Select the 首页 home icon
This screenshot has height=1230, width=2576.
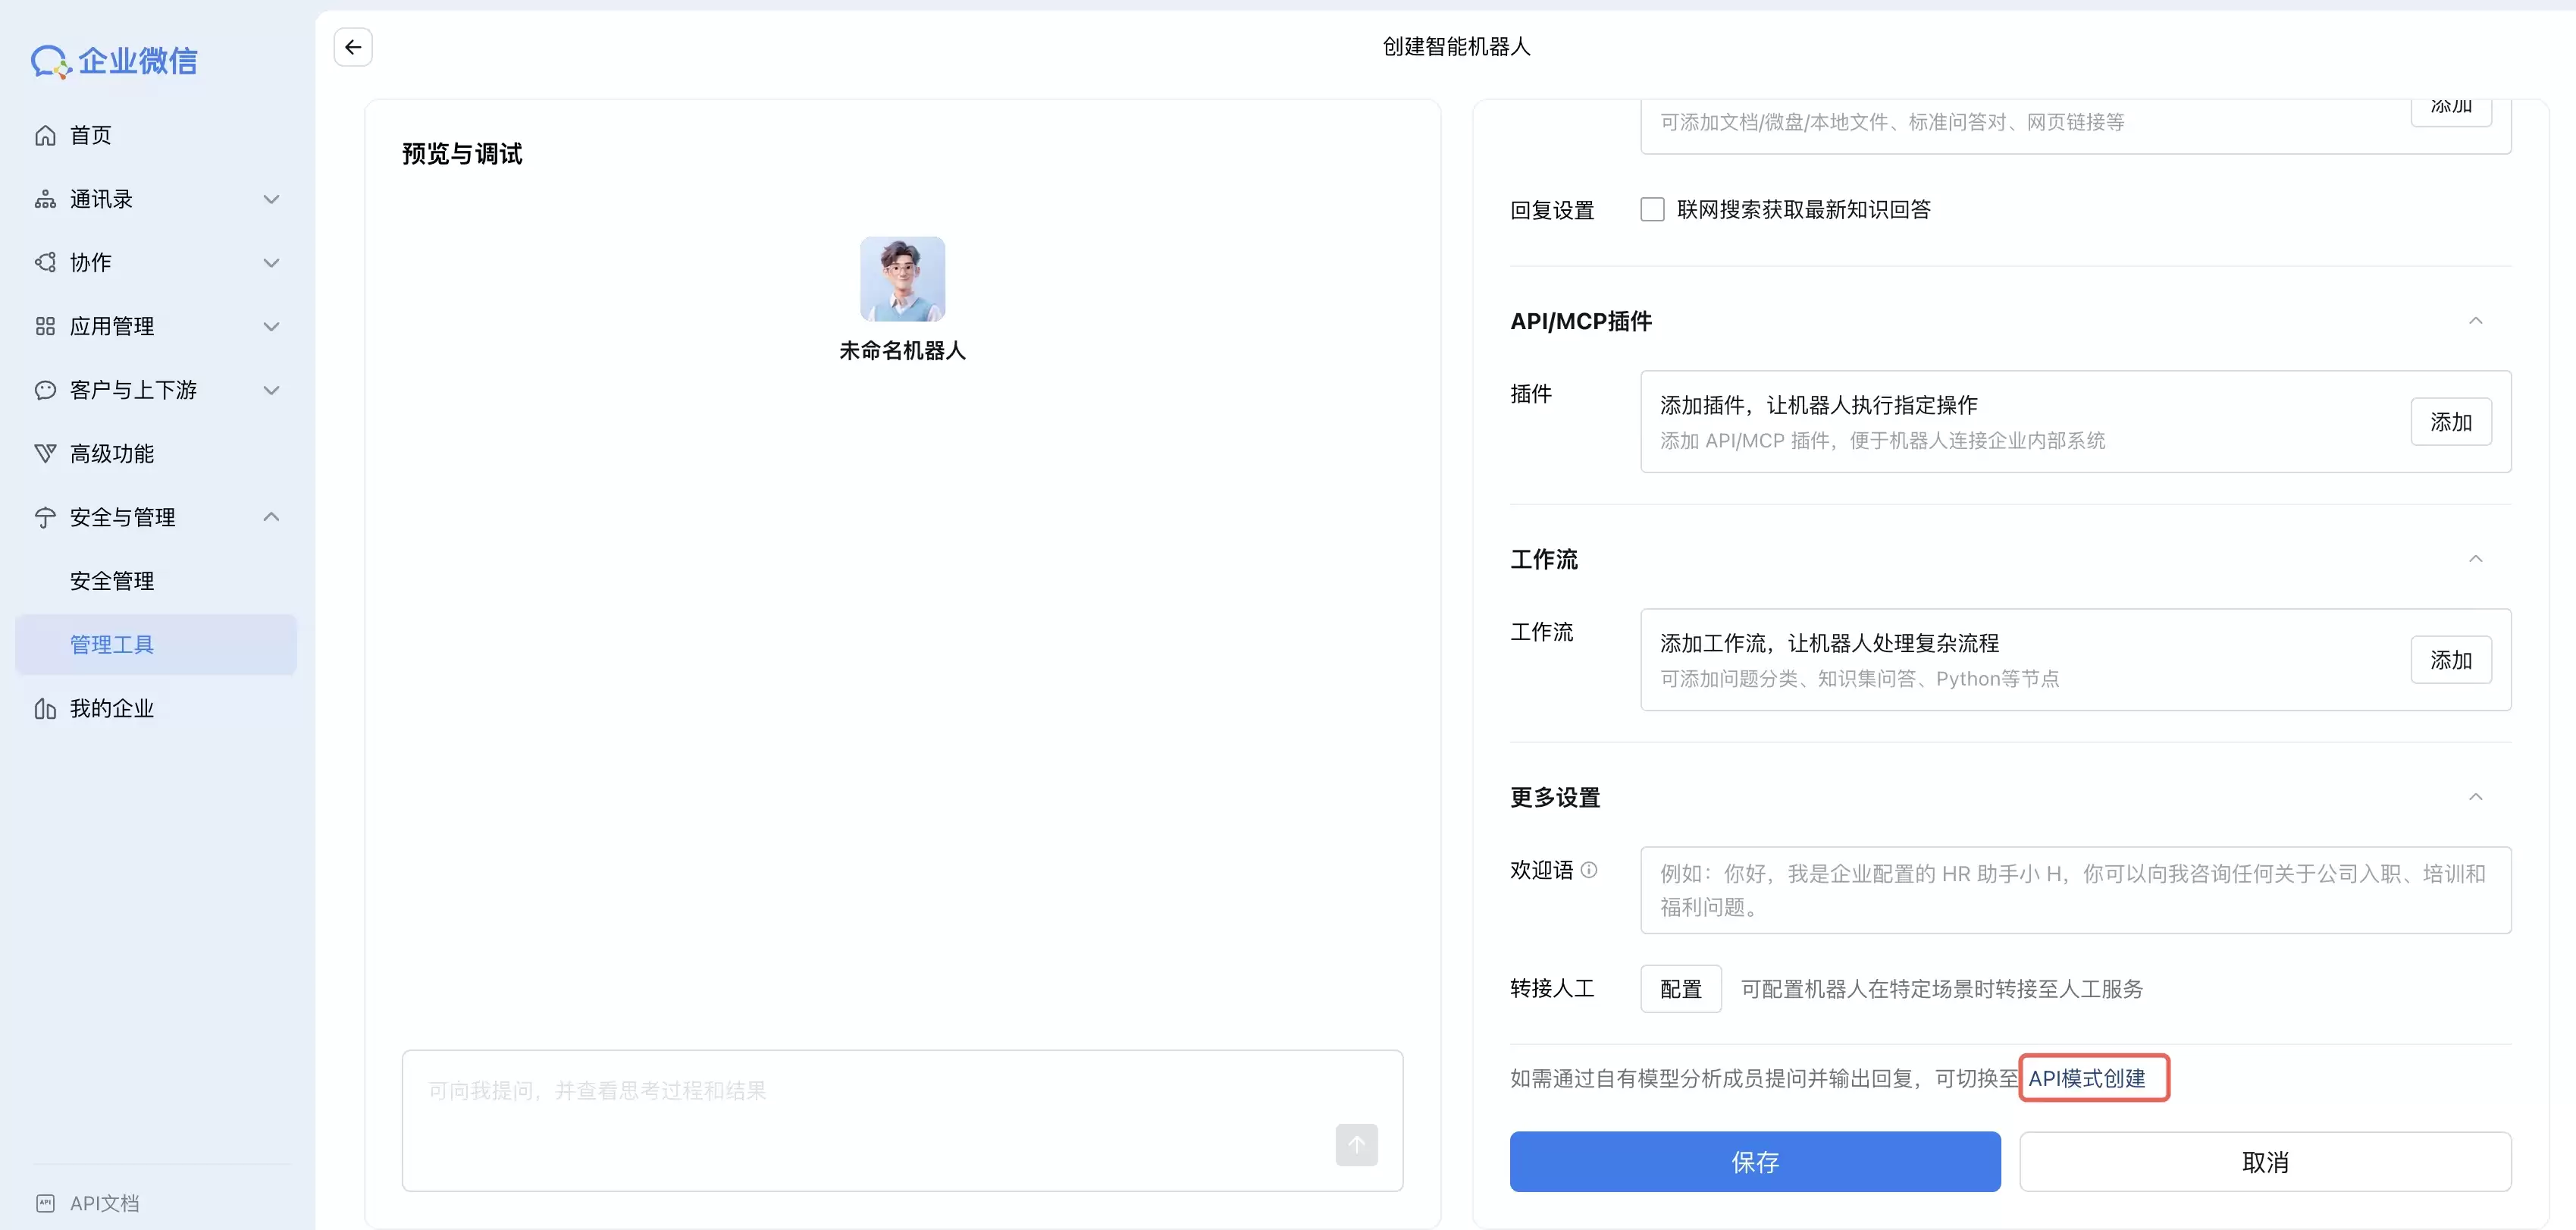(45, 134)
